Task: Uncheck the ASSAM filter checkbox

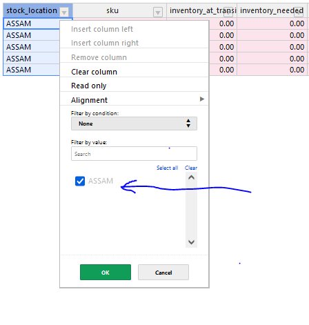Action: (x=80, y=181)
